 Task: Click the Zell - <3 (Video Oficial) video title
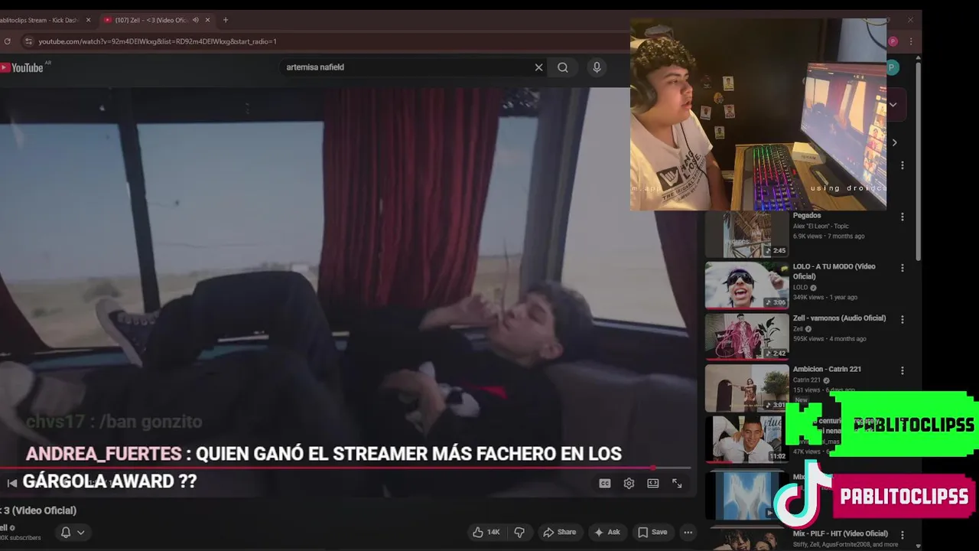pos(37,510)
